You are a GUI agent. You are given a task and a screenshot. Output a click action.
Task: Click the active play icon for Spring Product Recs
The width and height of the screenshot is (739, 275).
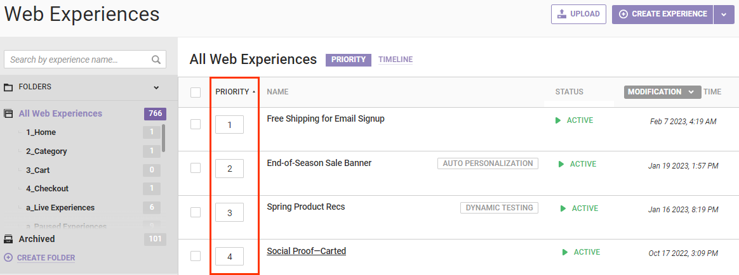563,208
